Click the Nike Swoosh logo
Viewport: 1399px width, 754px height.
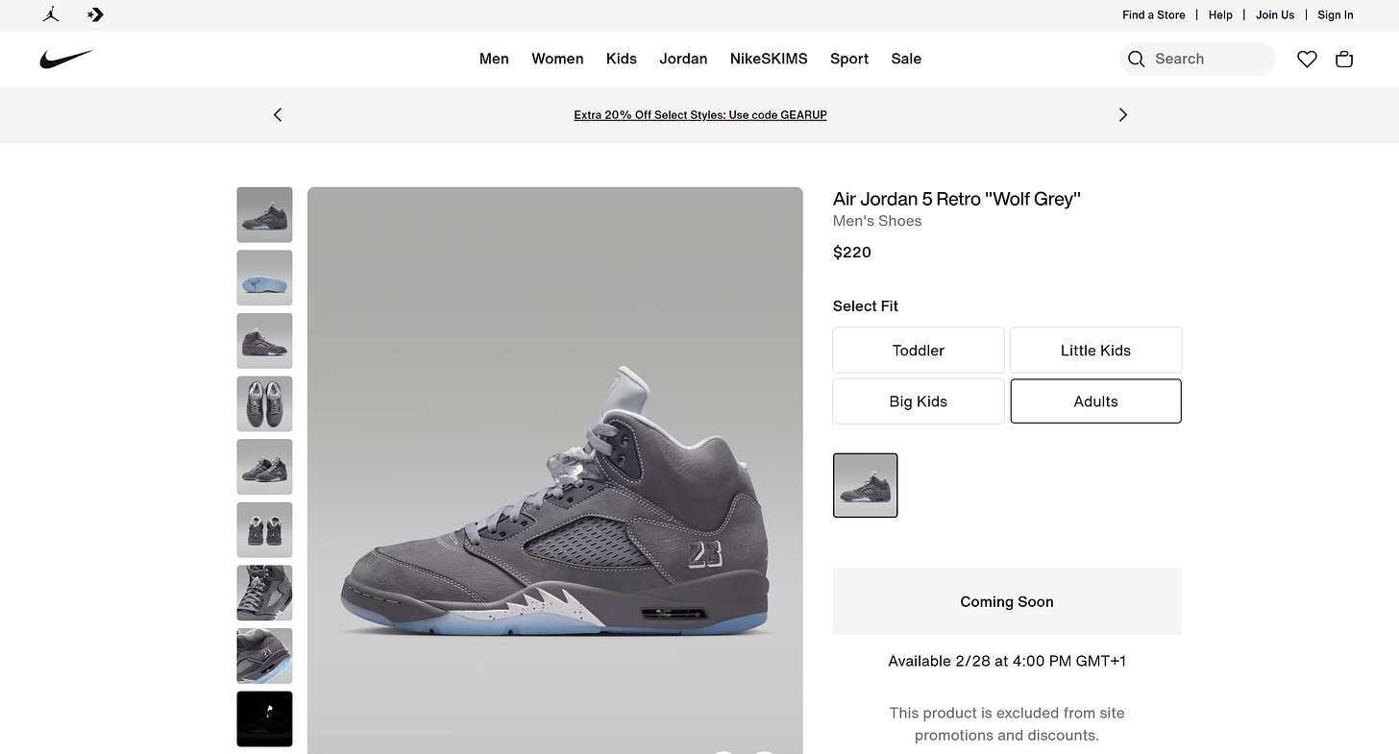[66, 59]
